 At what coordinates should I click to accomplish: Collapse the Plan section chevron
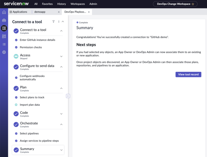pyautogui.click(x=61, y=88)
